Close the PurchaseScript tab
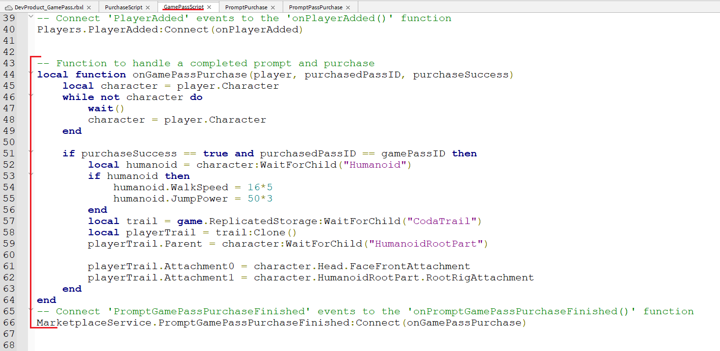 [148, 7]
